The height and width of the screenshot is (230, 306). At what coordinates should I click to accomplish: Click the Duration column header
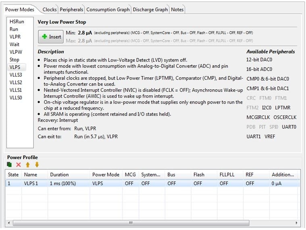59,175
